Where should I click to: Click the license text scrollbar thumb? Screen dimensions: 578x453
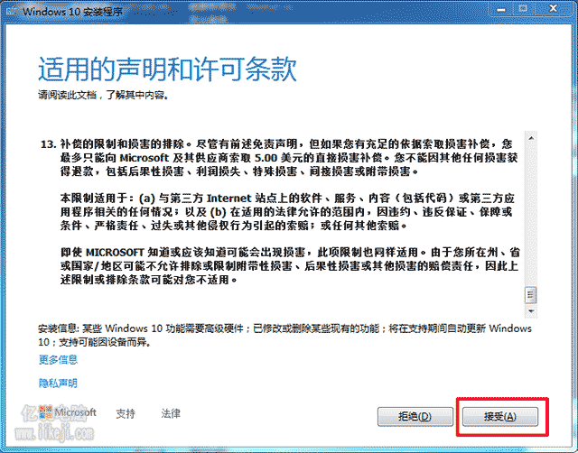[x=531, y=295]
